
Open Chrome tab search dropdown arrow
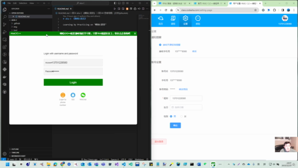[154, 3]
